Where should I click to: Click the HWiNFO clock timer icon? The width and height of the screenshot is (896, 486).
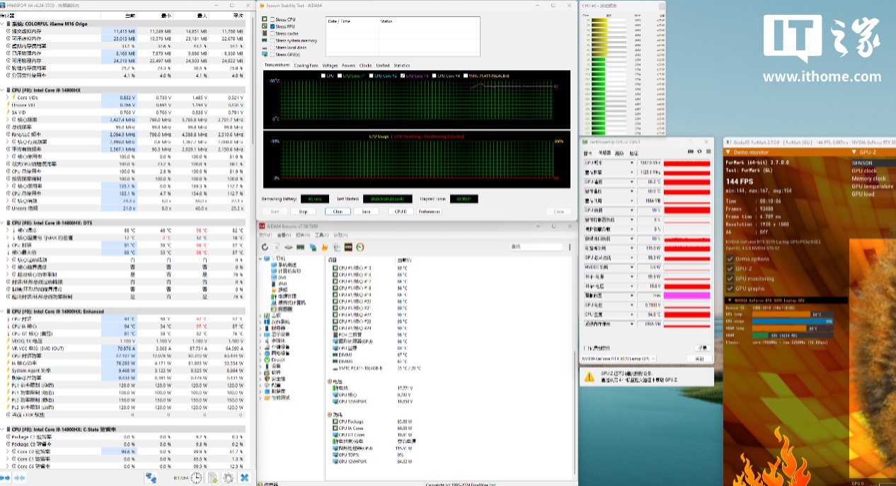click(x=195, y=478)
